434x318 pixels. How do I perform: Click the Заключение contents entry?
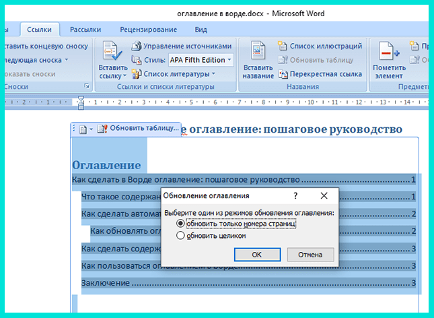248,283
